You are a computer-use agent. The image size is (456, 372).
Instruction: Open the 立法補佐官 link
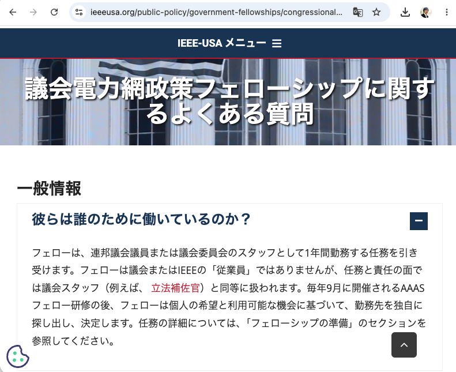coord(175,288)
